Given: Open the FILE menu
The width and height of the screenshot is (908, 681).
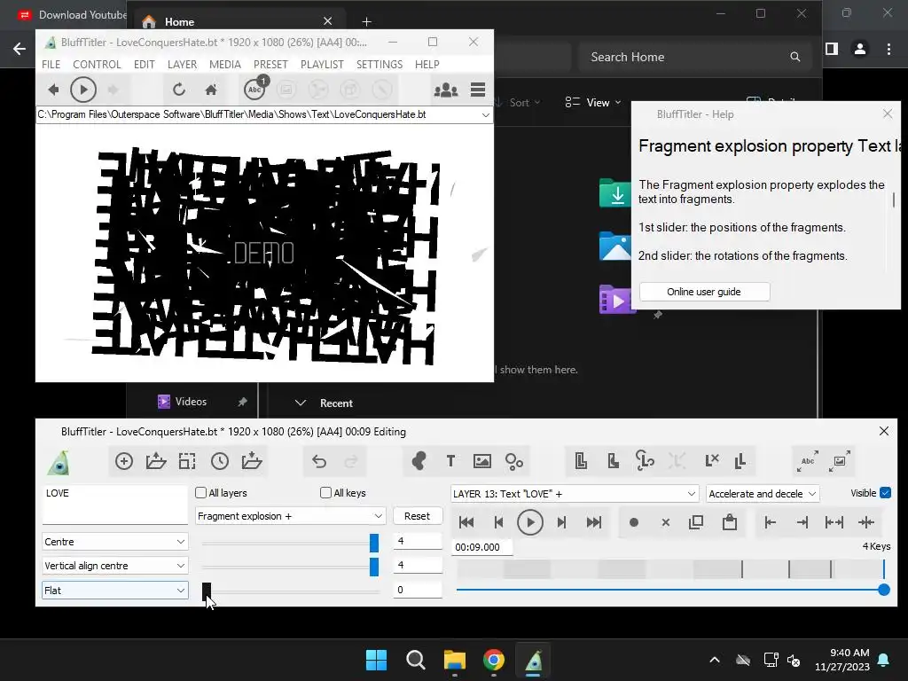Looking at the screenshot, I should click(x=51, y=64).
